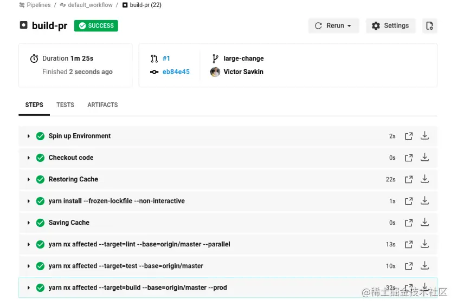Open test target step log in new tab
Screen dimensions: 457x307
409,266
